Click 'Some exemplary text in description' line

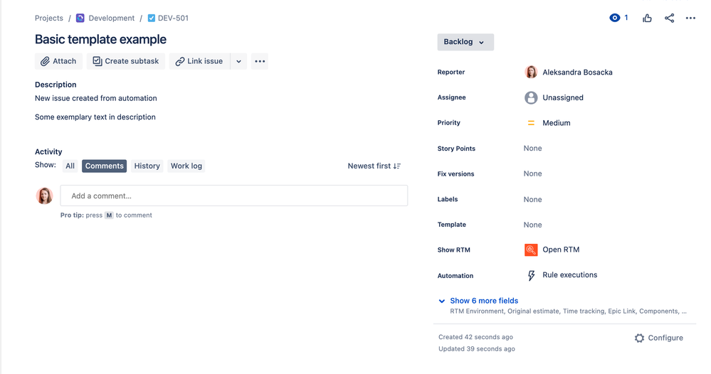click(95, 117)
